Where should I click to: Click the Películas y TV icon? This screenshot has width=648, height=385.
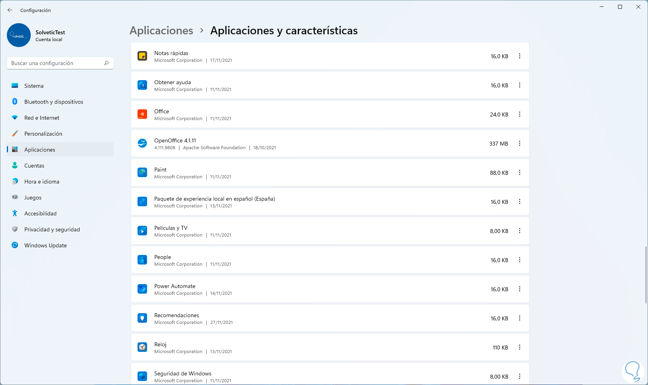click(x=142, y=231)
